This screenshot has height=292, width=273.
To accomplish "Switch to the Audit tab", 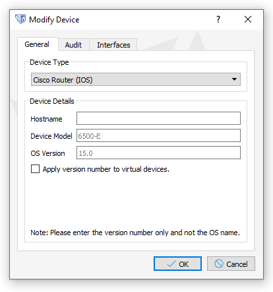I will click(73, 45).
